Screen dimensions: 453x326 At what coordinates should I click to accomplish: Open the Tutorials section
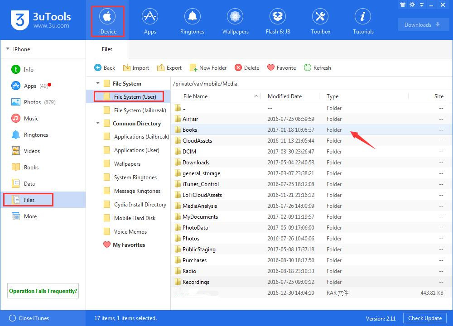(363, 22)
